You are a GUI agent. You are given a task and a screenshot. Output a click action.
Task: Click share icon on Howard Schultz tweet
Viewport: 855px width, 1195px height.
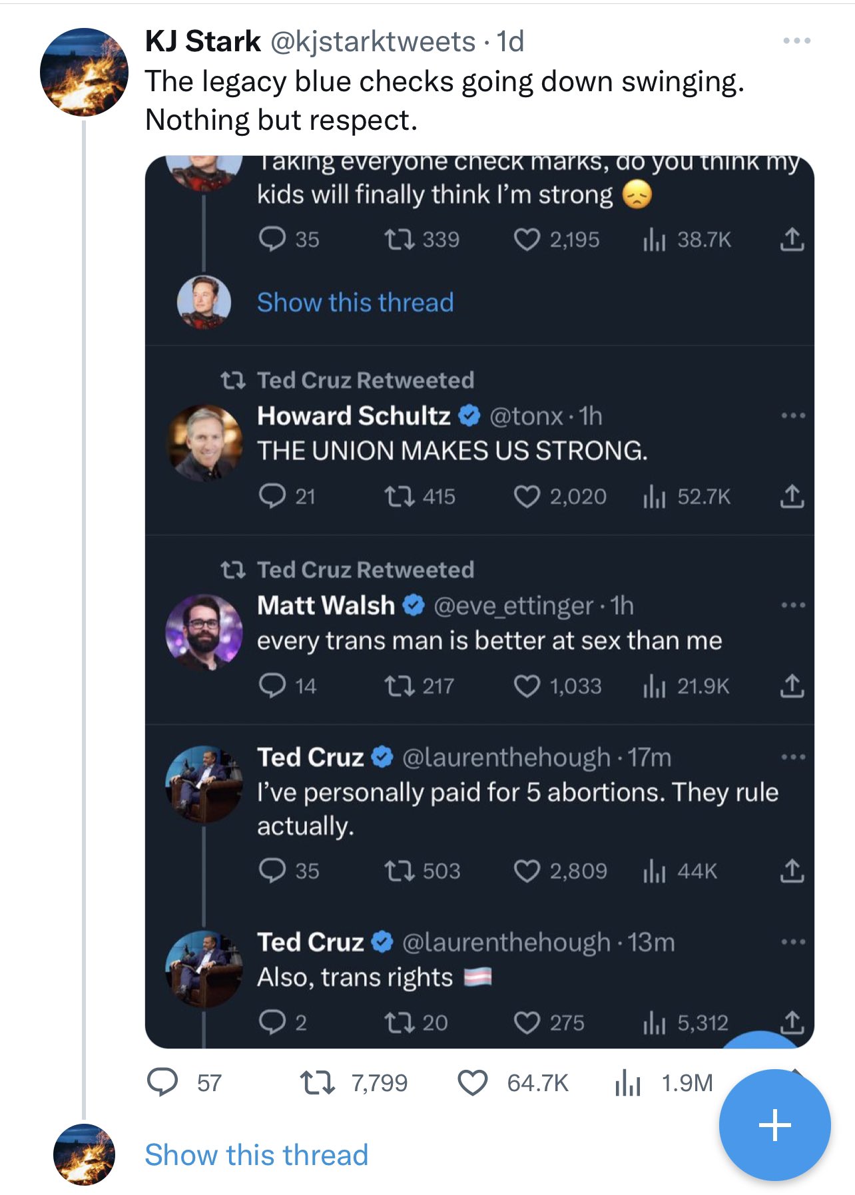(x=792, y=496)
